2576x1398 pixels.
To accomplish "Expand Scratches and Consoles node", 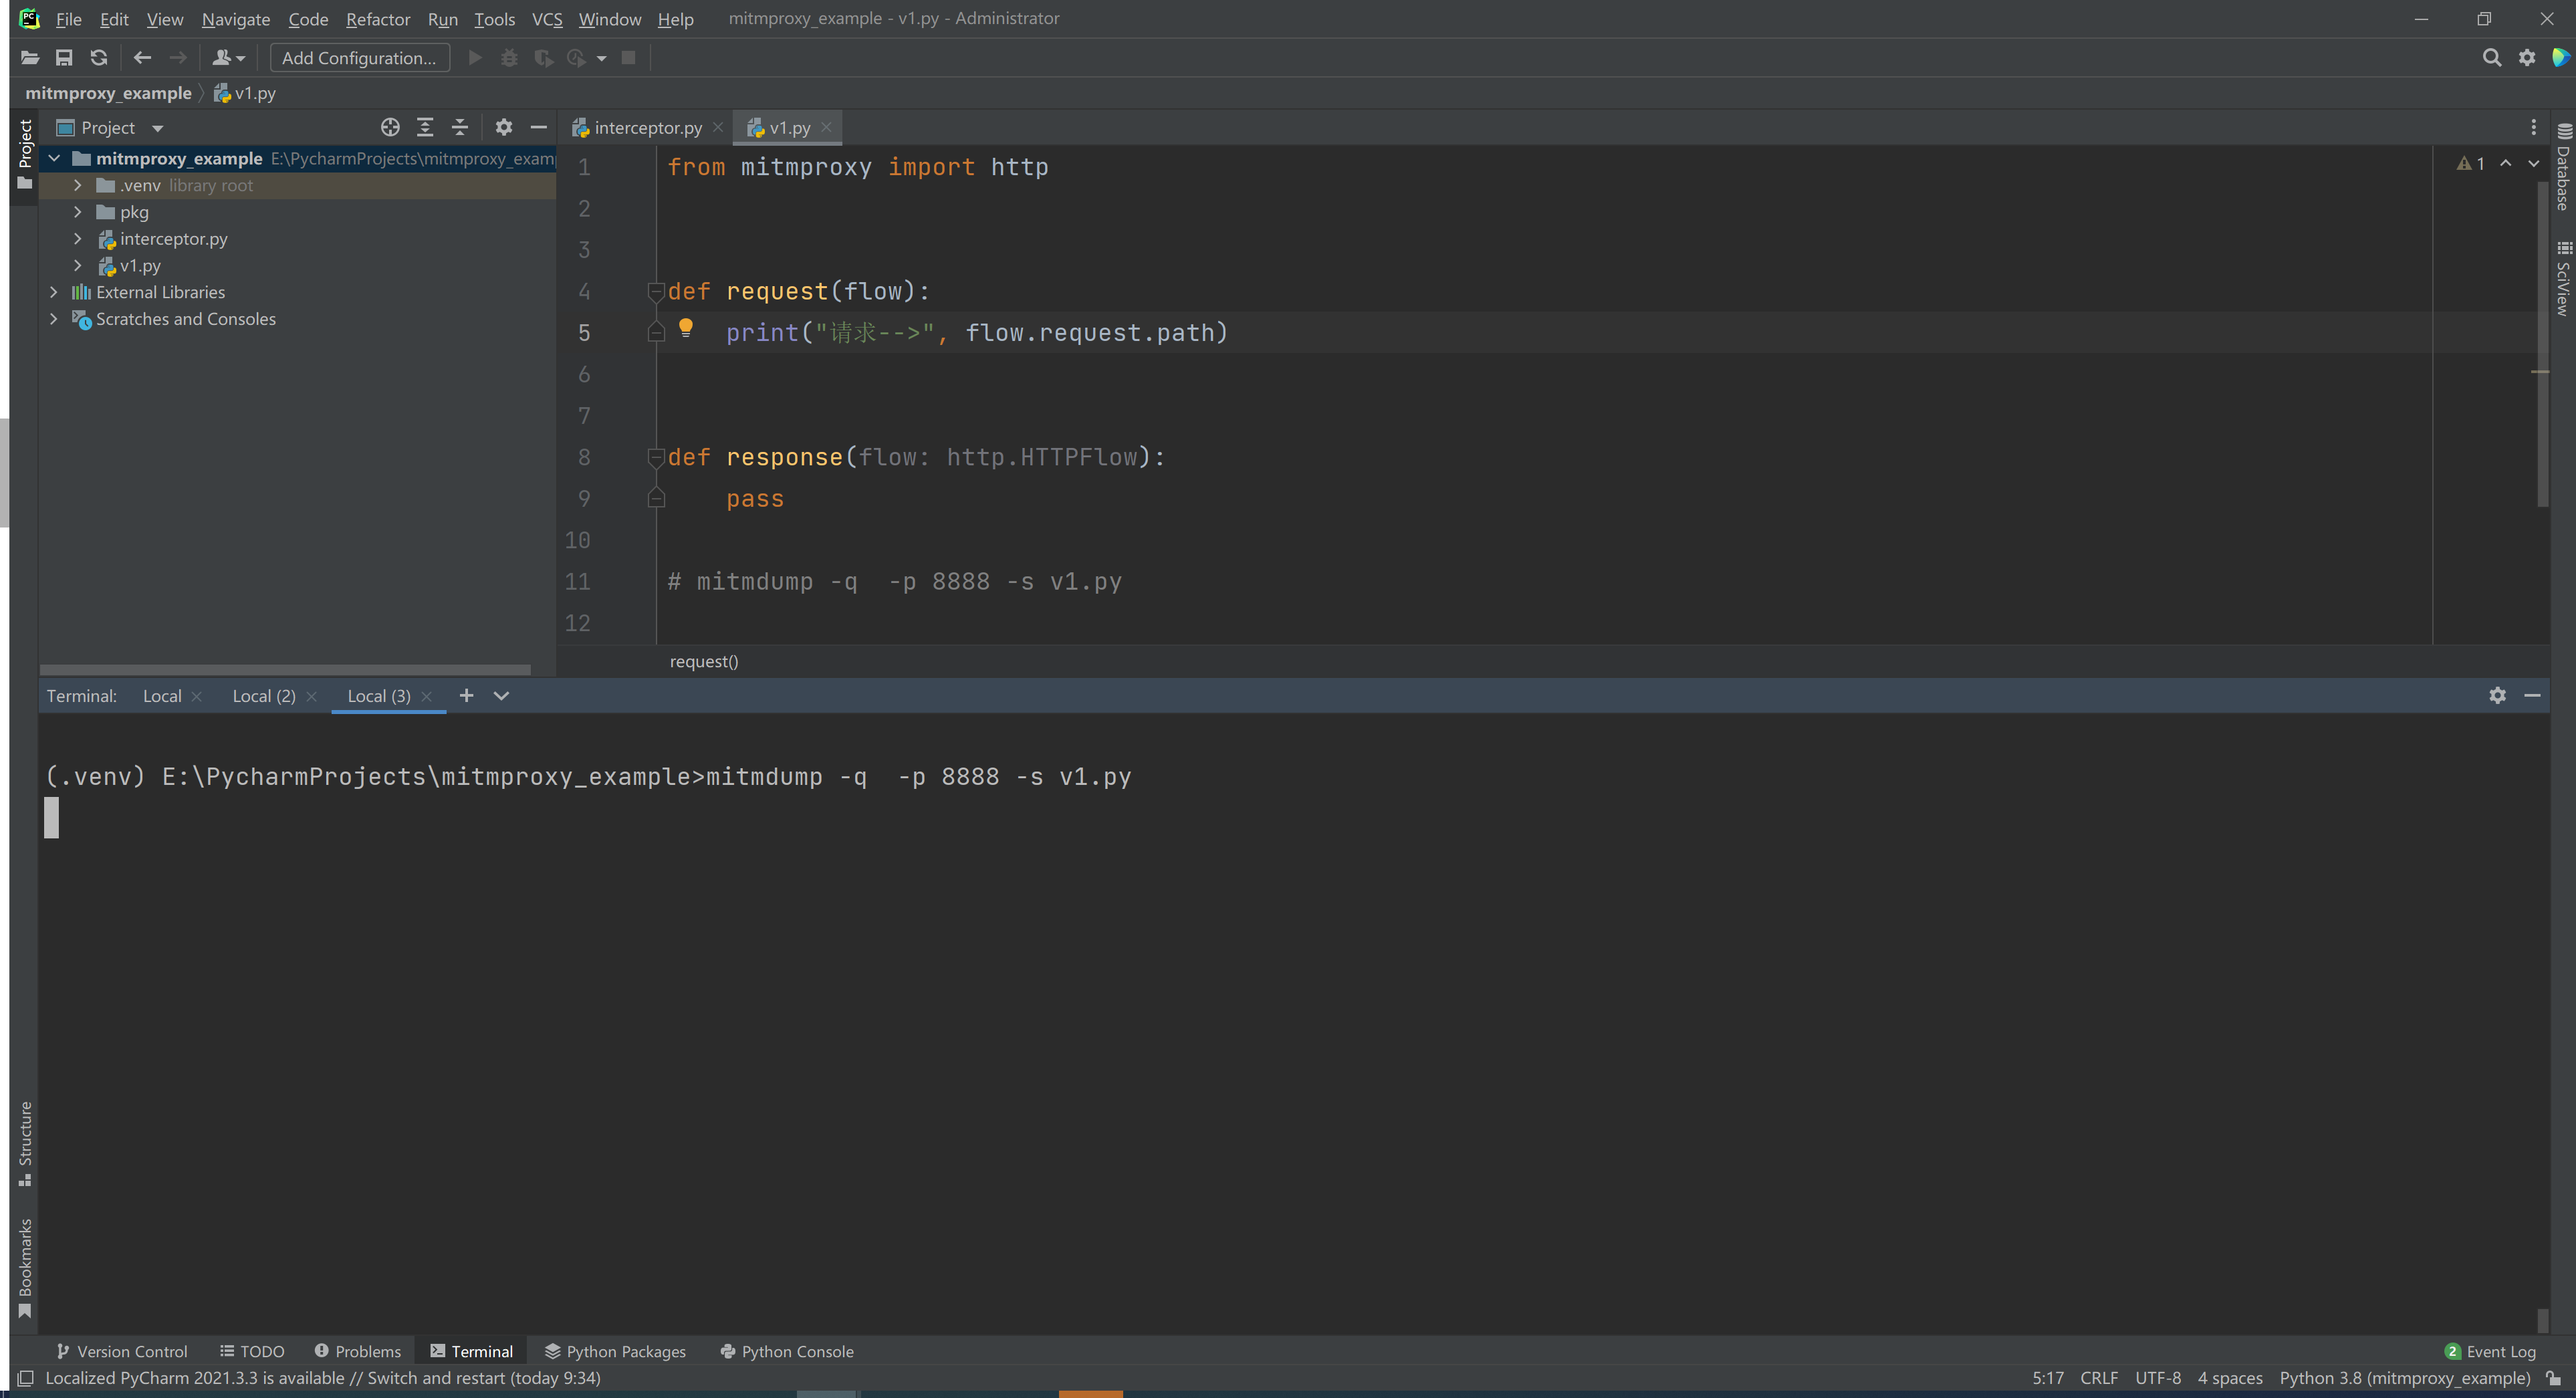I will 54,319.
